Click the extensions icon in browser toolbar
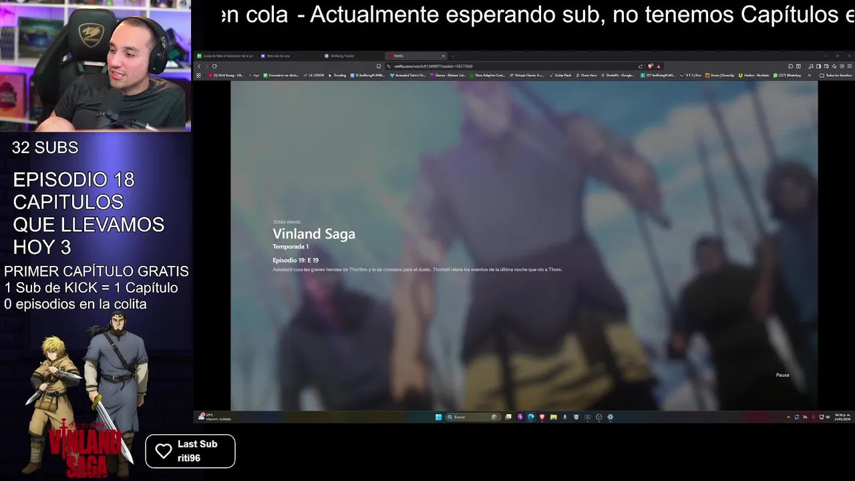The width and height of the screenshot is (855, 481). (x=790, y=66)
